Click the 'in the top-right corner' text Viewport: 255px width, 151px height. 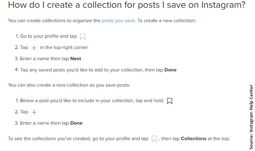pos(64,47)
